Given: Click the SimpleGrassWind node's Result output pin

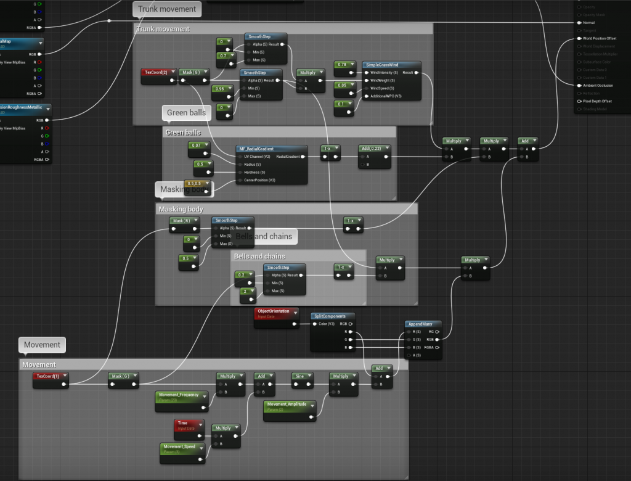Looking at the screenshot, I should click(x=417, y=73).
